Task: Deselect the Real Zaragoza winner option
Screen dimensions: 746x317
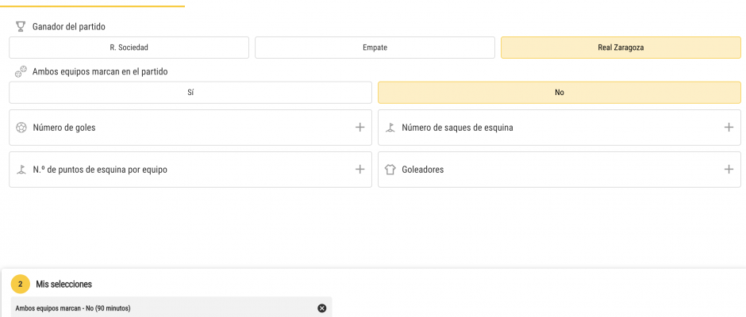Action: [x=621, y=48]
